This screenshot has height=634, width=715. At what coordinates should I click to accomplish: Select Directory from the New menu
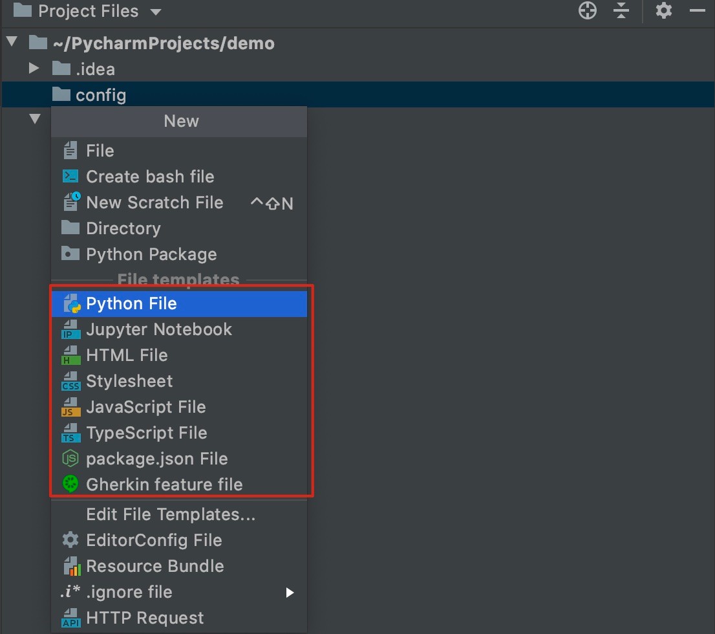[179, 228]
